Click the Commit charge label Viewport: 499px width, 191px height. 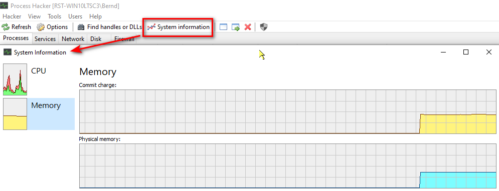point(98,85)
